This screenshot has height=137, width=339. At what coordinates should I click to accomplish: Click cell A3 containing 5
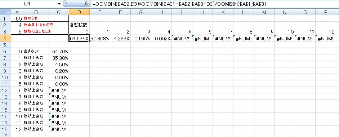[17, 32]
